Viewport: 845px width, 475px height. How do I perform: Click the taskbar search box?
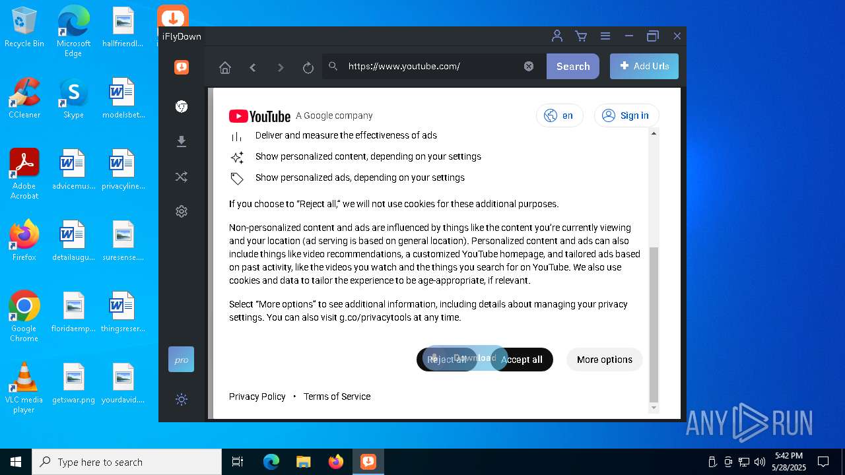[x=127, y=462]
